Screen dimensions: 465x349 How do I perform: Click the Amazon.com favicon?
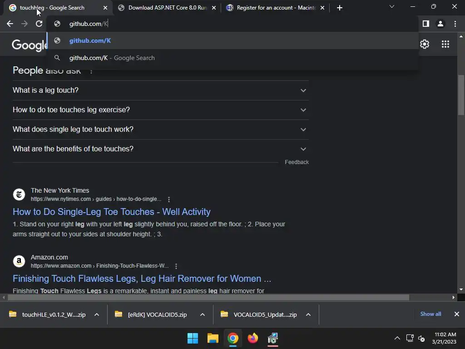click(19, 261)
